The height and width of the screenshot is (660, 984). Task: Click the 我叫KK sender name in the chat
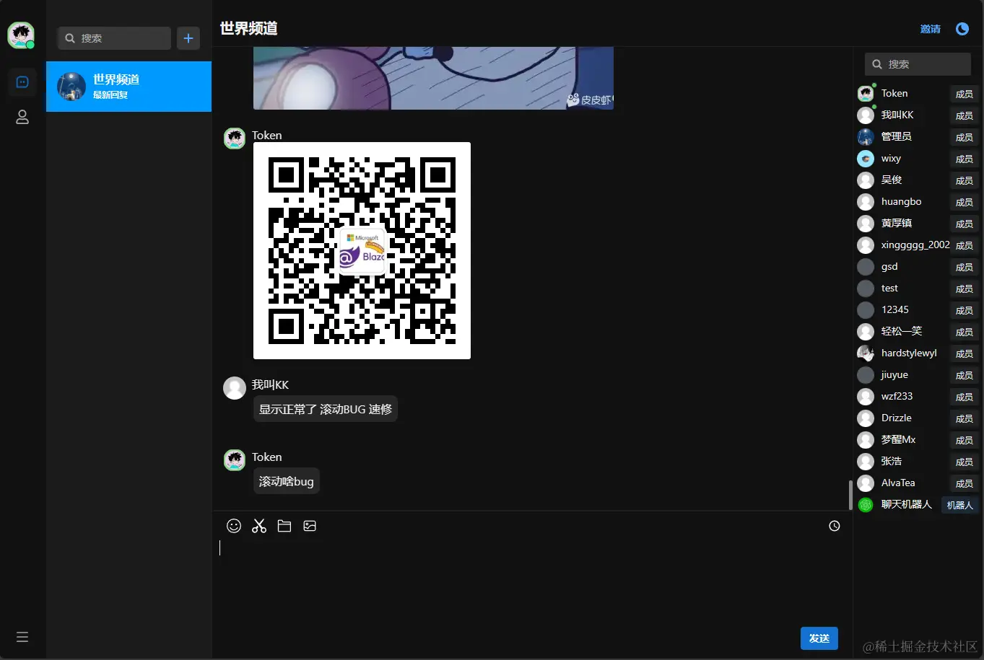[x=270, y=384]
